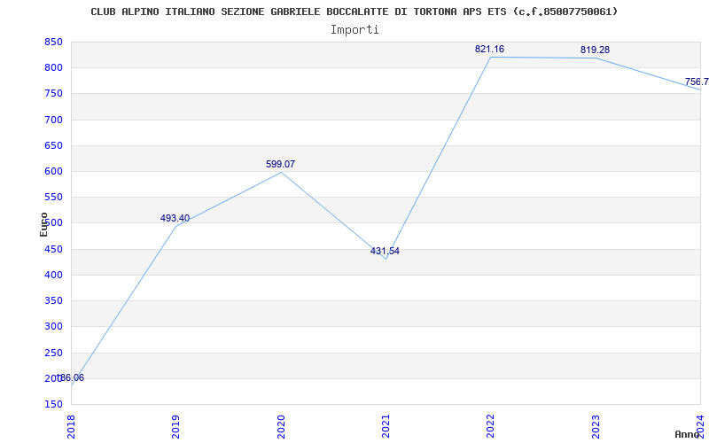This screenshot has width=709, height=443.
Task: Select the 186.06 data label
Action: pos(70,378)
